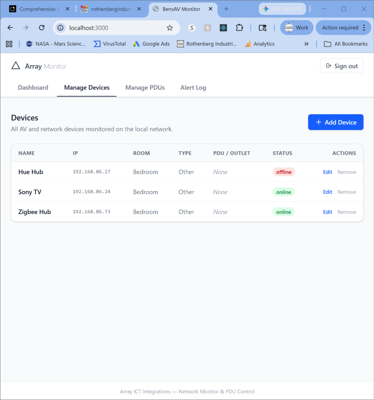Edit the Hue Hub device
The image size is (374, 400).
[x=327, y=172]
